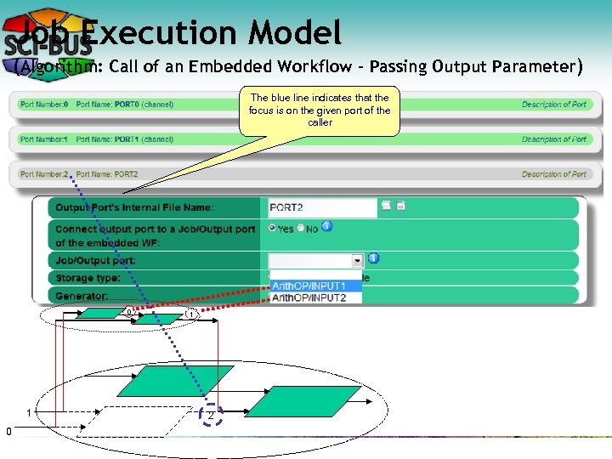612x459 pixels.
Task: Open the PORT1 (channel) port row
Action: tap(305, 139)
